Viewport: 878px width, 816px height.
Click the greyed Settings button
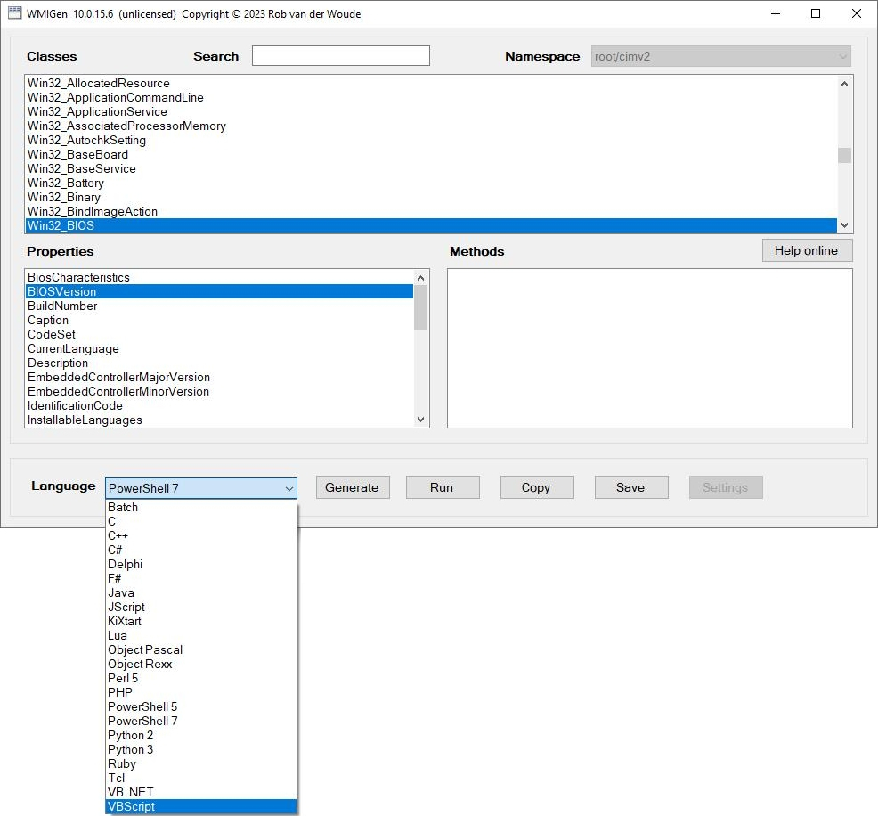[x=726, y=487]
